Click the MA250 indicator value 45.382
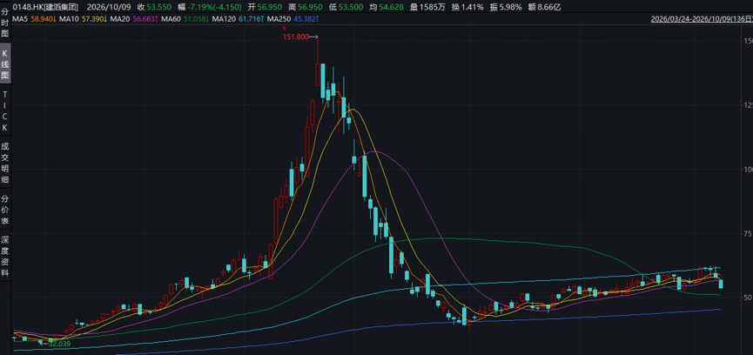The width and height of the screenshot is (753, 355). (x=305, y=20)
